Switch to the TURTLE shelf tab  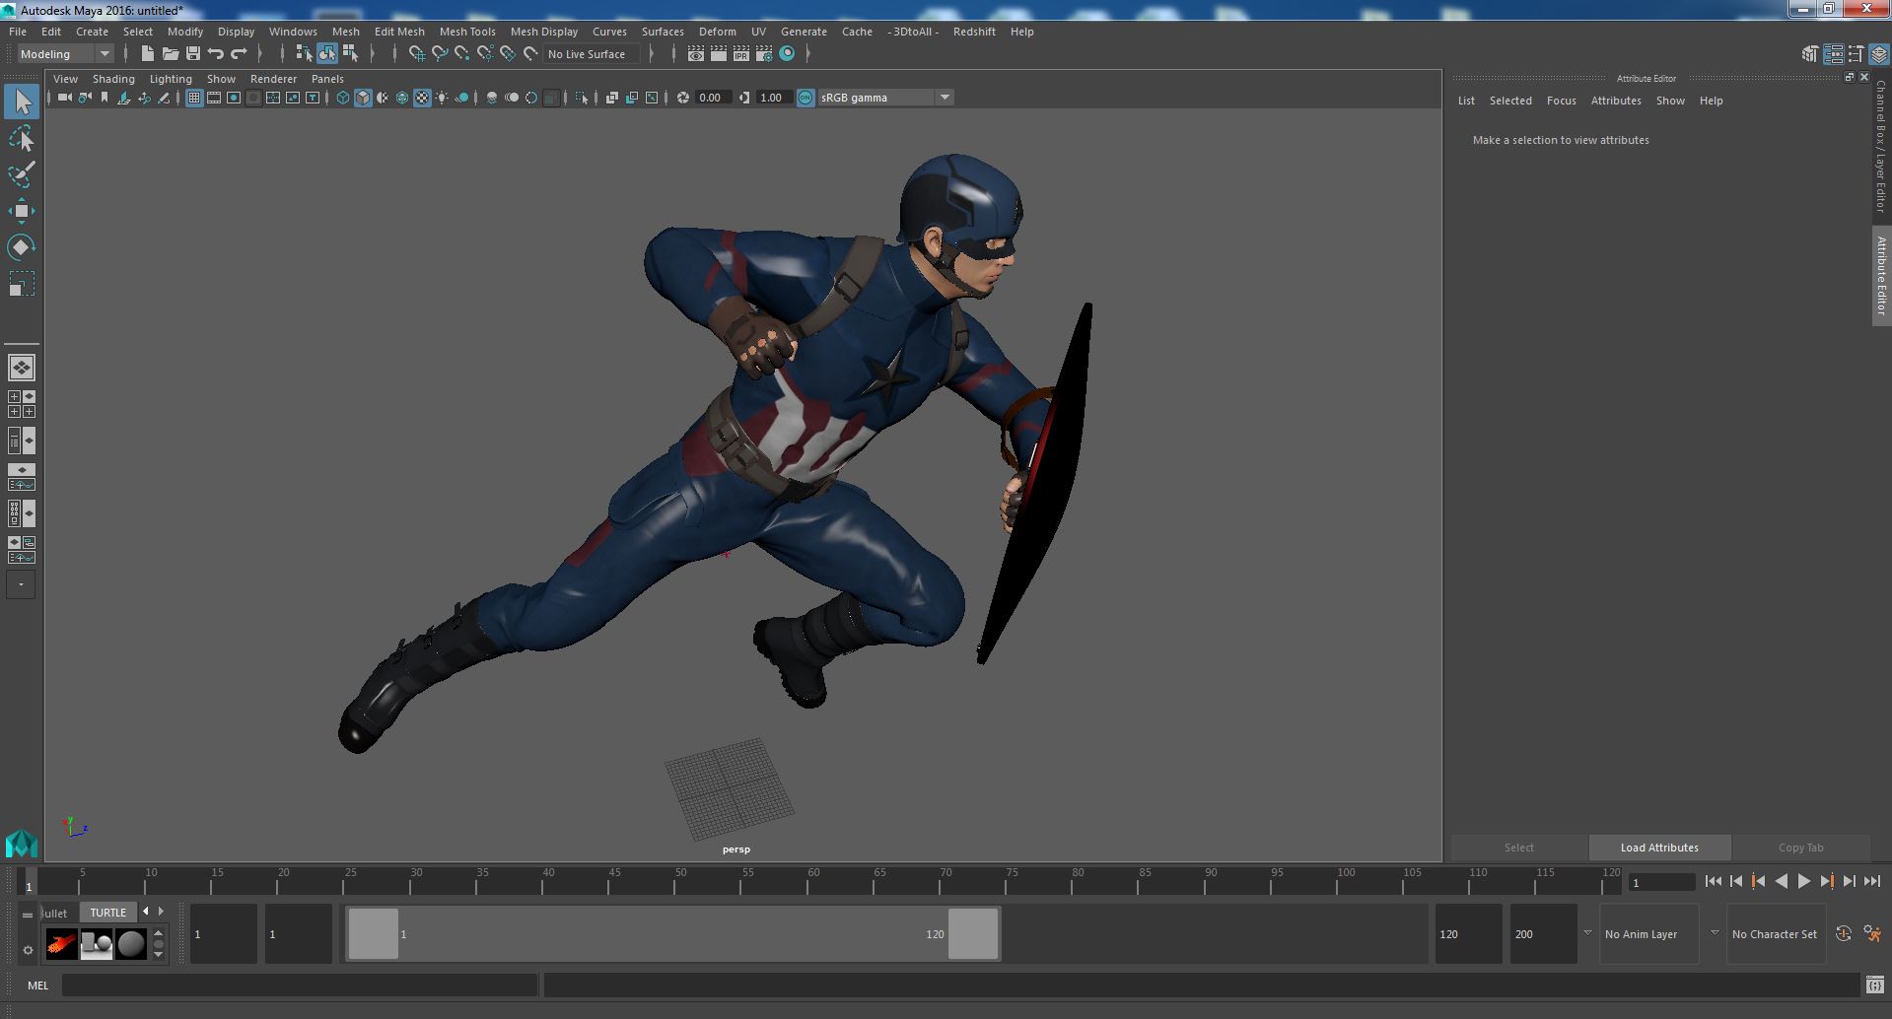click(x=108, y=913)
